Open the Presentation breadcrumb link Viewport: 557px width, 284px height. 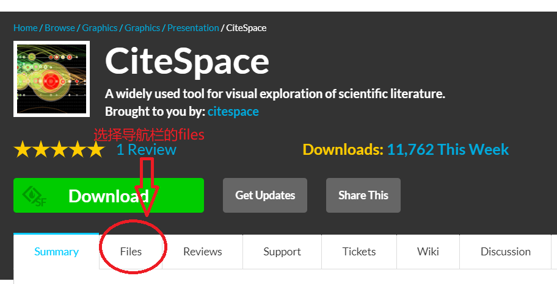click(x=193, y=28)
